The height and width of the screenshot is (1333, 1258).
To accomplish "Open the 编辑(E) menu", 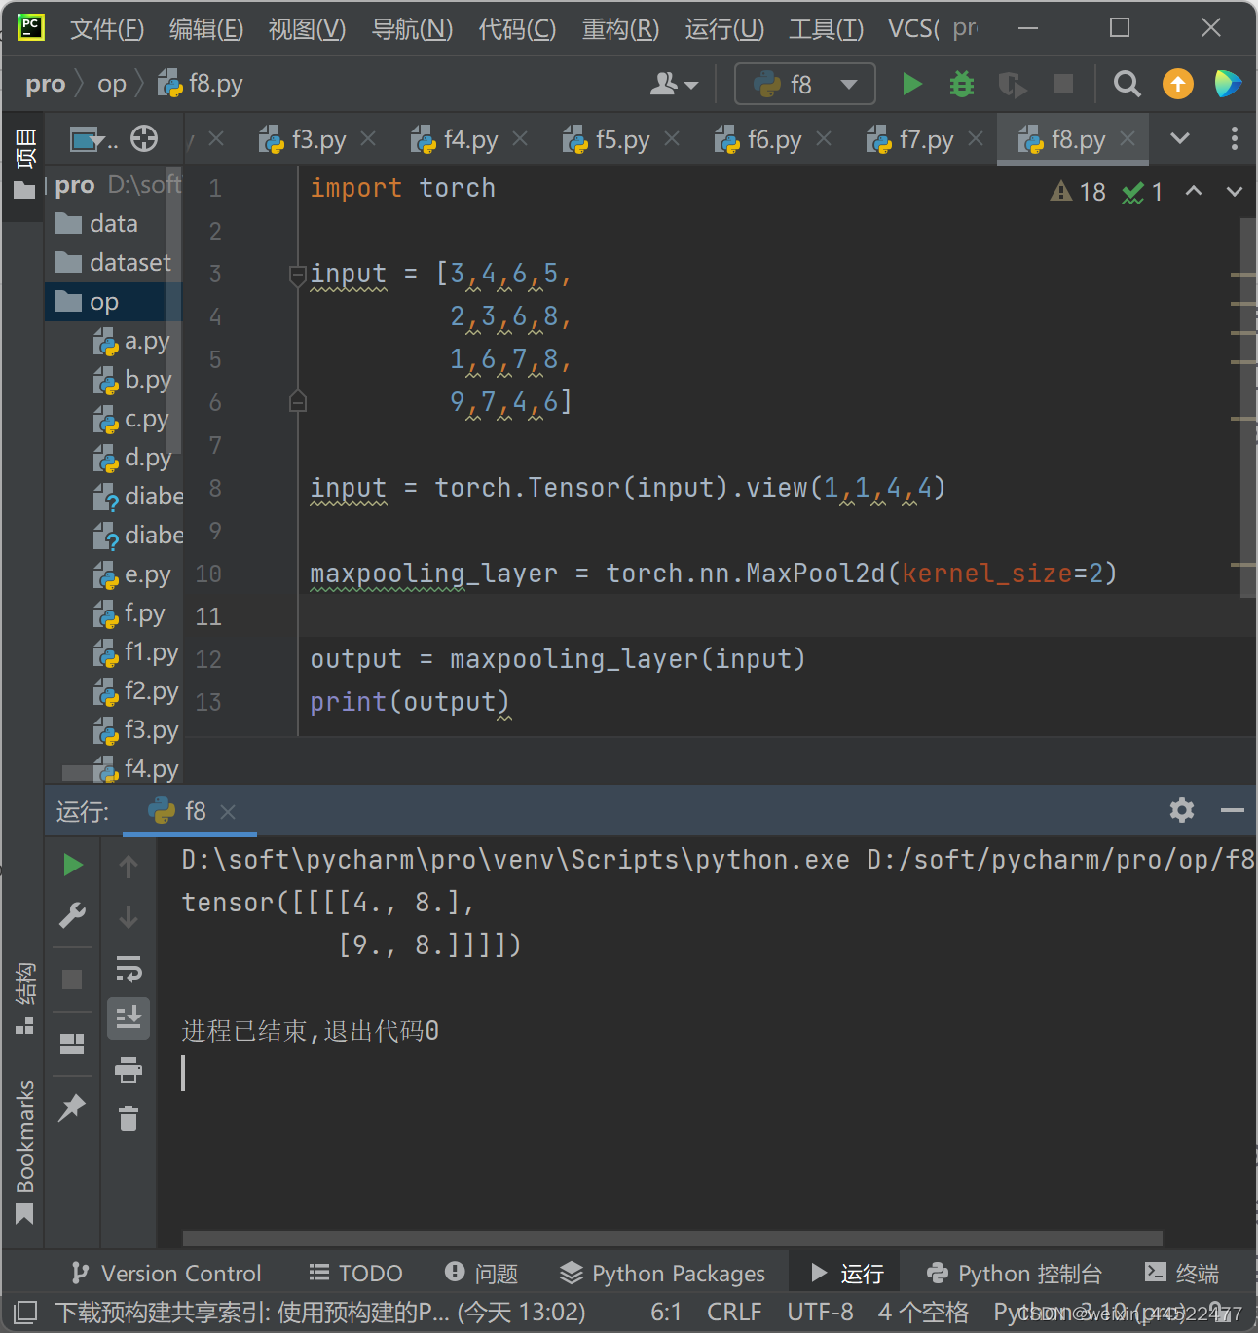I will coord(205,28).
